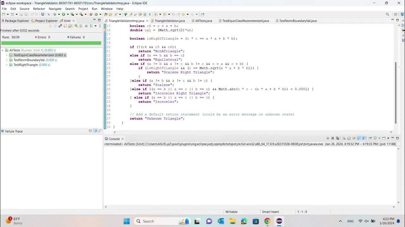Open JUnit view menu three-dots icon
Image resolution: width=405 pixels, height=227 pixels.
100,26
